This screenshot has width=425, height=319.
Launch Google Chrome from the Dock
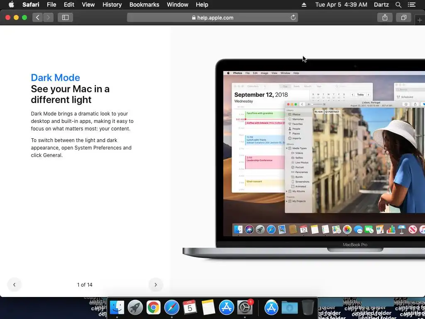pos(154,308)
